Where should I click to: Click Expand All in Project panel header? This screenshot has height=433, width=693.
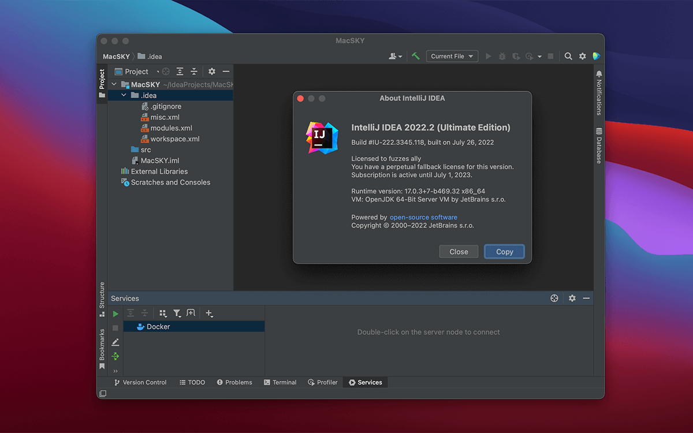pos(180,72)
